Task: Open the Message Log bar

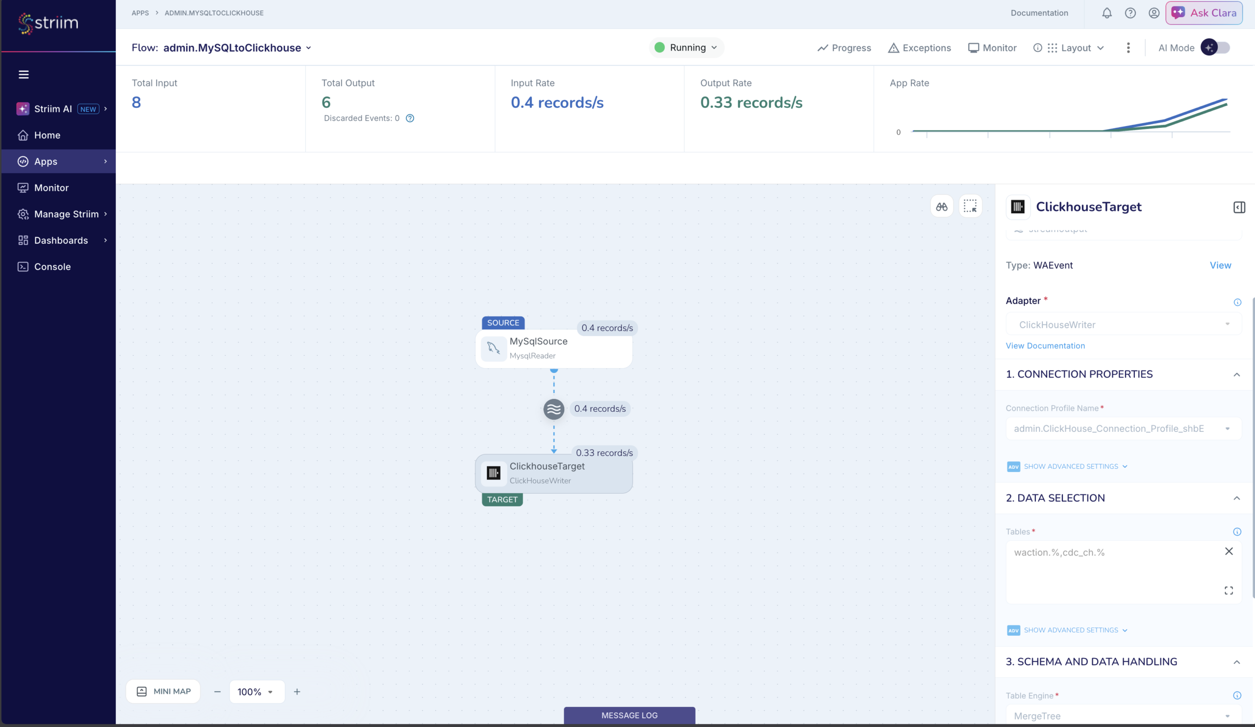Action: point(629,716)
